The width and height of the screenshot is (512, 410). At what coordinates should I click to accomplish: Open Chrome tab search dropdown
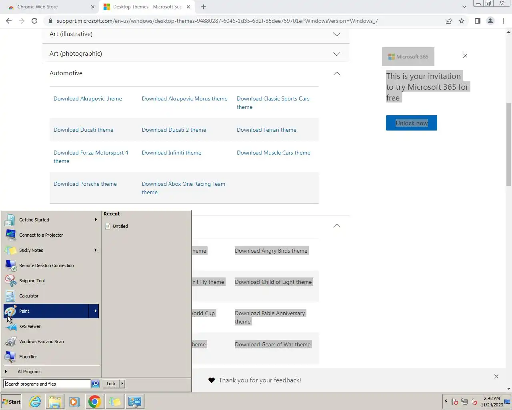tap(464, 7)
